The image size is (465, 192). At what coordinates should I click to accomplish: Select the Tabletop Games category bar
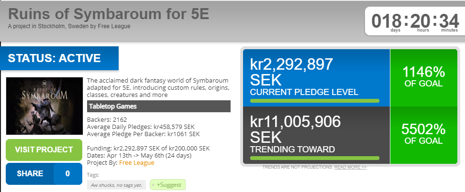(159, 106)
